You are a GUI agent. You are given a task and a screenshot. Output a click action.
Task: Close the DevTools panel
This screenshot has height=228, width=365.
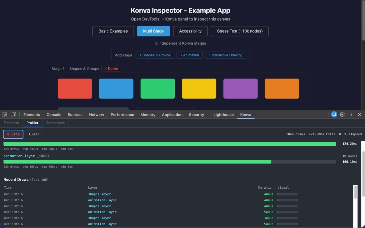(359, 114)
